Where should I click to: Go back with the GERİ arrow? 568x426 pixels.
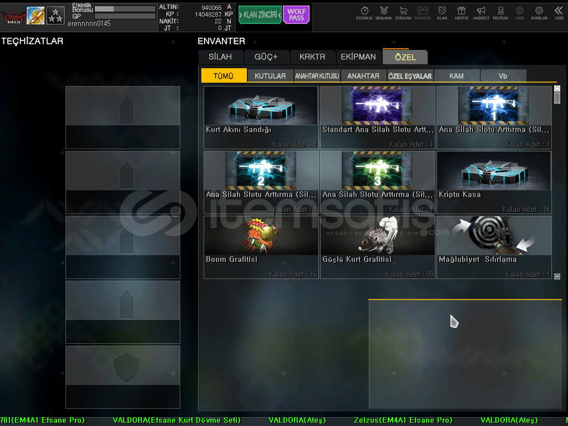pos(559,13)
